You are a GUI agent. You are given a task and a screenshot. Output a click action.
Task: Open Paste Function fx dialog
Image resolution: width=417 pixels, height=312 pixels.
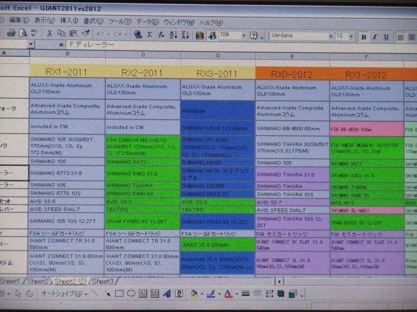(161, 35)
